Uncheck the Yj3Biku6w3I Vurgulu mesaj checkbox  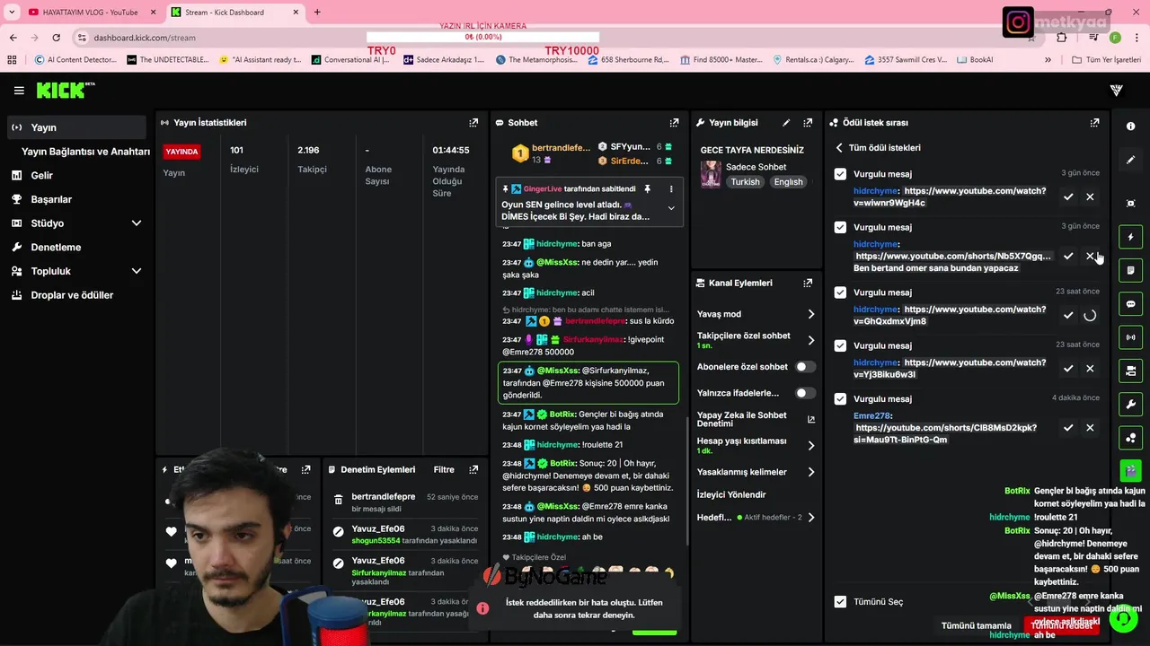[840, 345]
